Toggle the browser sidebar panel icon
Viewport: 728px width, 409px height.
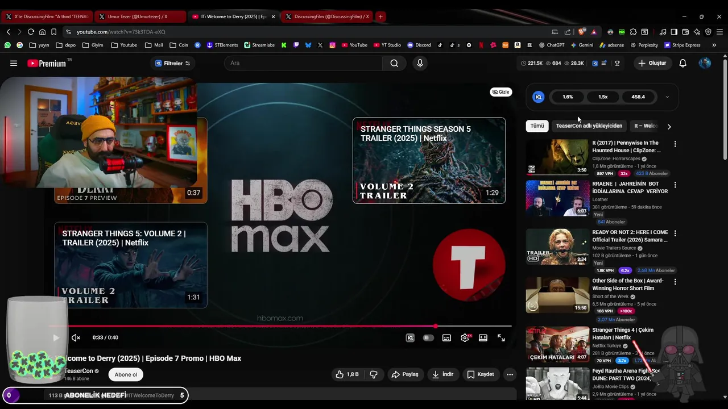pos(674,32)
